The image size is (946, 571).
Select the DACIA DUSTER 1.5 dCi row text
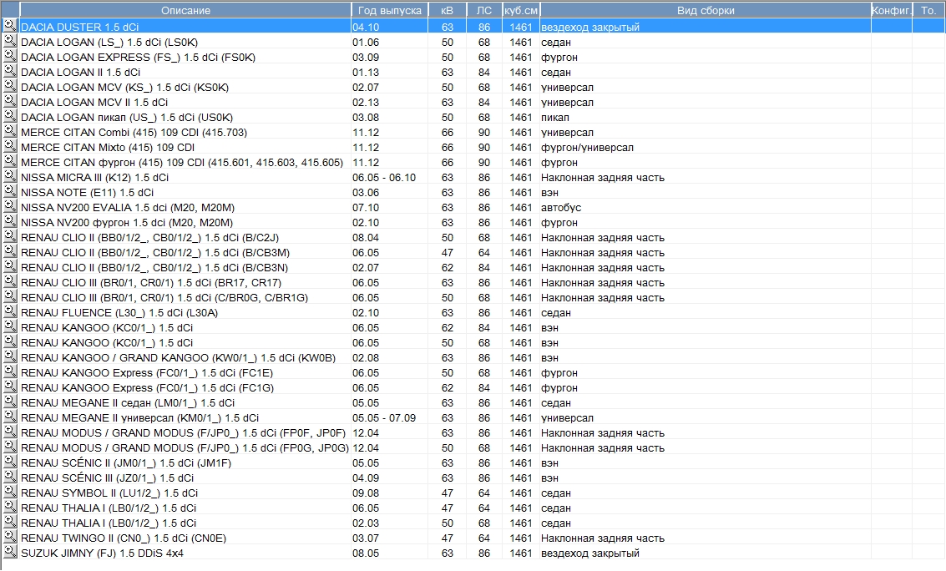79,28
